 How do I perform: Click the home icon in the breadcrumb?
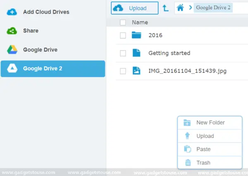pyautogui.click(x=180, y=7)
